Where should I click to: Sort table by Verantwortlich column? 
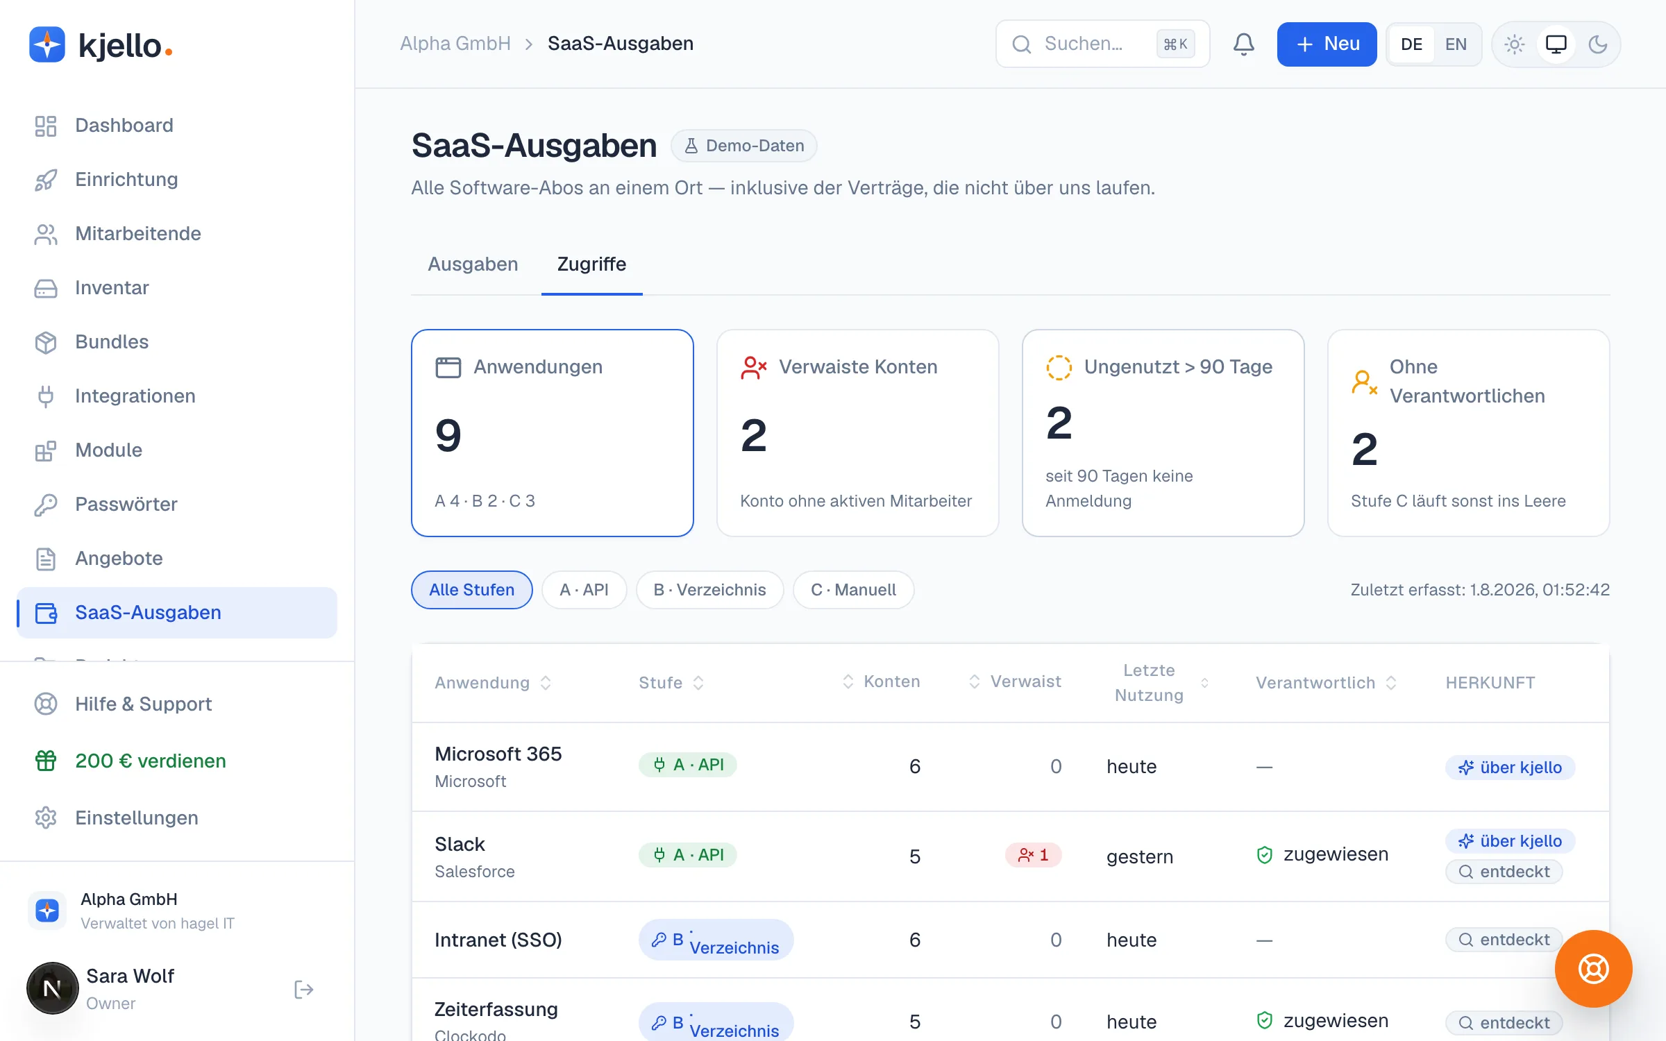1327,683
